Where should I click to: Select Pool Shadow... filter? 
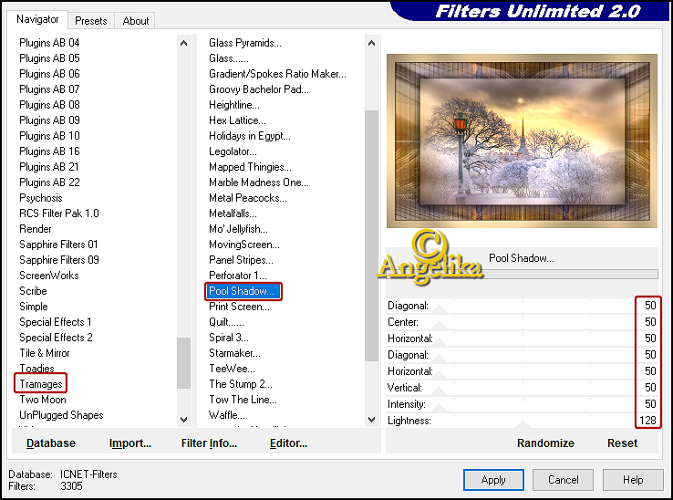242,291
